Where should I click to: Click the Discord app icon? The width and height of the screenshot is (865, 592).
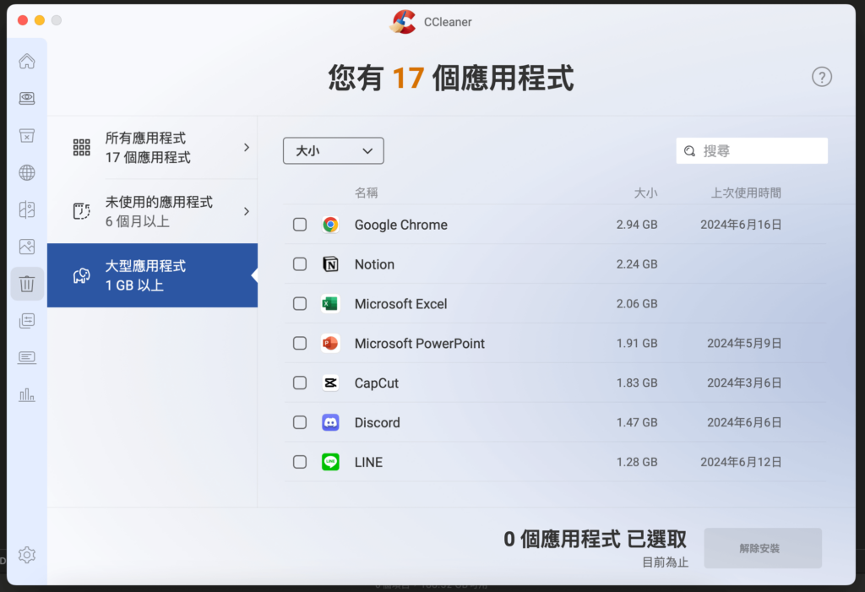[x=330, y=422]
